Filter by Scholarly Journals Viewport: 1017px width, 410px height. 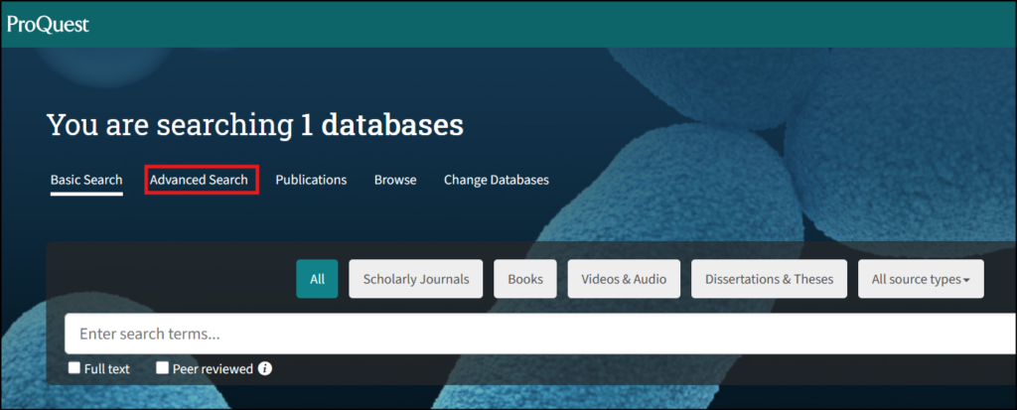tap(416, 279)
